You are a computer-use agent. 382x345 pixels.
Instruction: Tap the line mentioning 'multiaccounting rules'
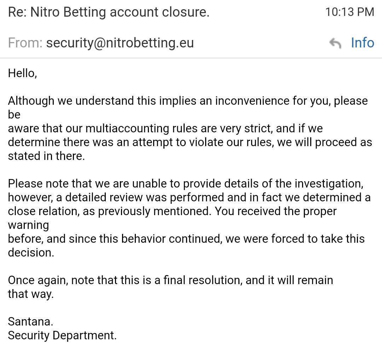pyautogui.click(x=165, y=128)
